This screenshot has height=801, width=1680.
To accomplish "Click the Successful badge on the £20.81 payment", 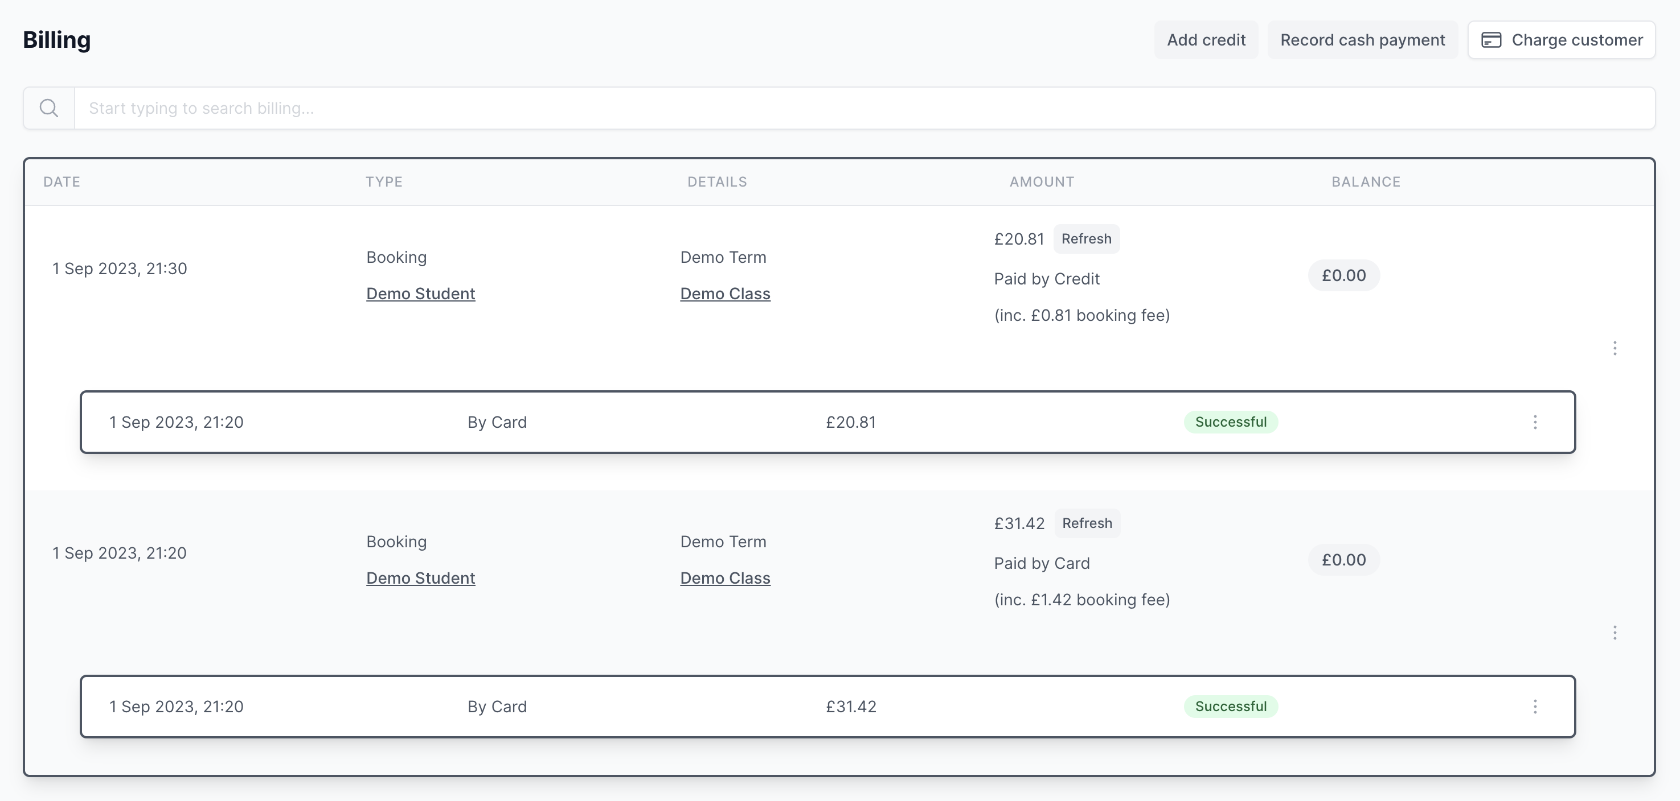I will click(1231, 422).
